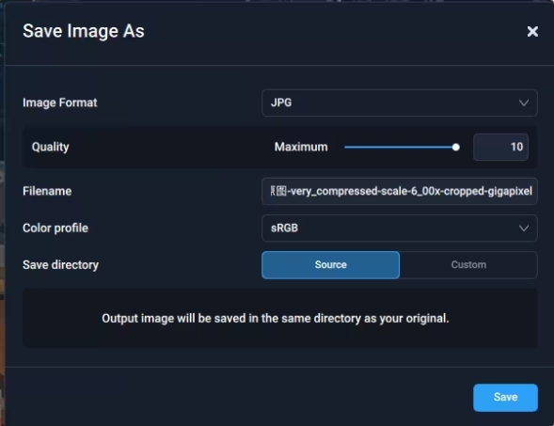Image resolution: width=554 pixels, height=426 pixels.
Task: Open the Color profile sRGB dropdown
Action: coord(400,229)
